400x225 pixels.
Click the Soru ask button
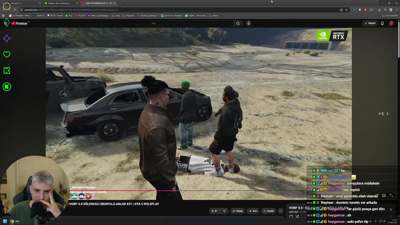coord(253,211)
